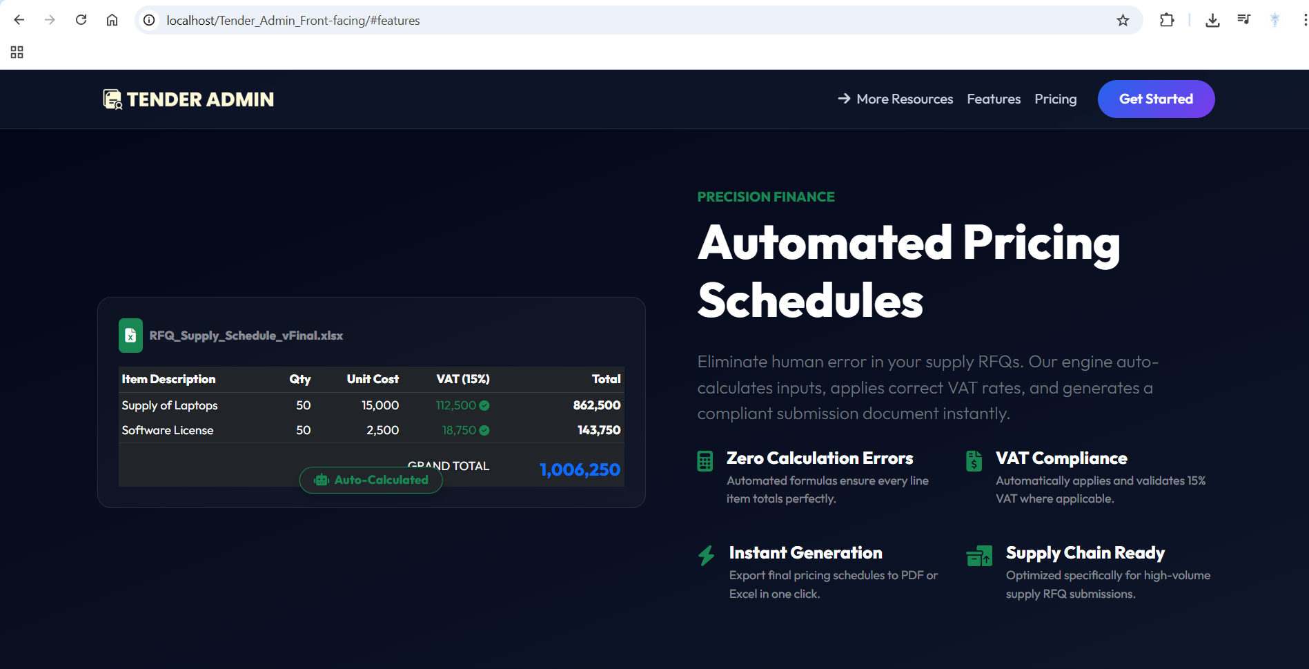Click the Auto-Calculated badge
The image size is (1309, 669).
point(371,480)
